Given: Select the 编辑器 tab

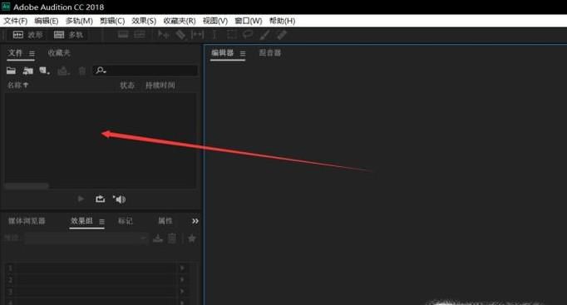Looking at the screenshot, I should click(222, 53).
